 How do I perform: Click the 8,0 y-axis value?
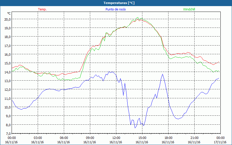coord(8,125)
